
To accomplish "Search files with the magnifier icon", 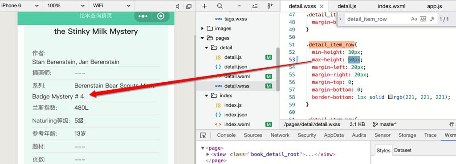I will [220, 6].
